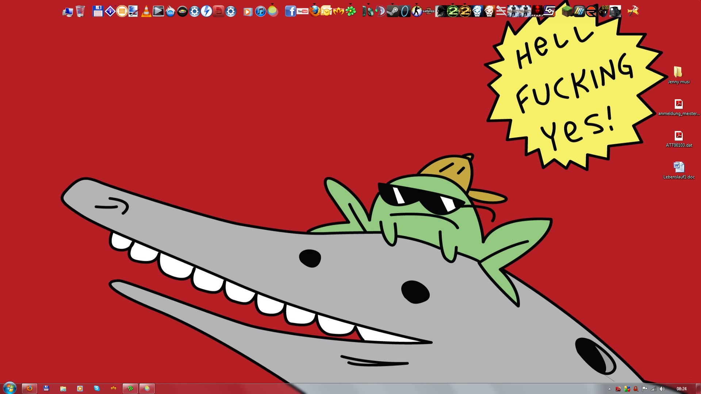Image resolution: width=701 pixels, height=394 pixels.
Task: Open Skype from the taskbar
Action: tap(97, 389)
